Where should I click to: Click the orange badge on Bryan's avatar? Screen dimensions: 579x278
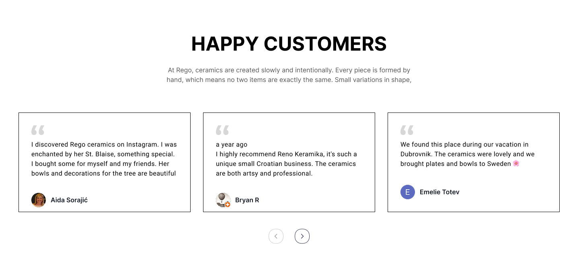click(x=228, y=204)
